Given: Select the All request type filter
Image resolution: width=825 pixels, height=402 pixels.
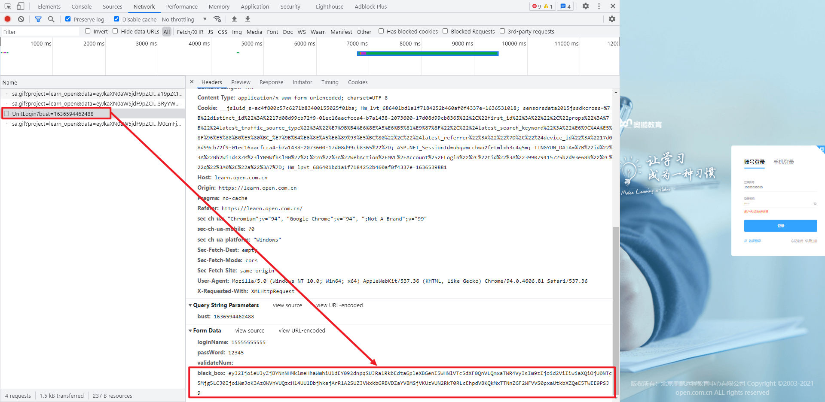Looking at the screenshot, I should tap(167, 32).
